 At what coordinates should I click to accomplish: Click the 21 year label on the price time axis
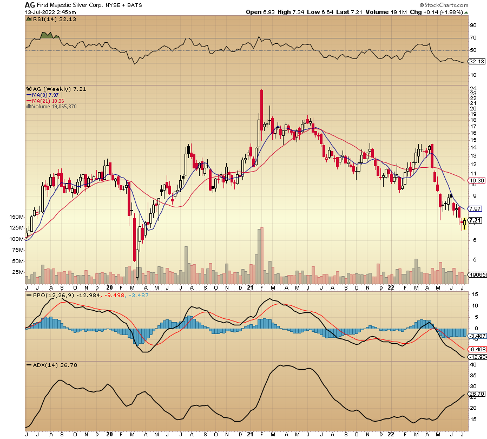250,287
